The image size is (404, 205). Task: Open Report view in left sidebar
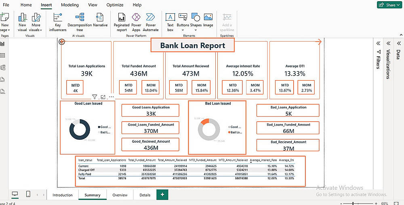pos(2,43)
